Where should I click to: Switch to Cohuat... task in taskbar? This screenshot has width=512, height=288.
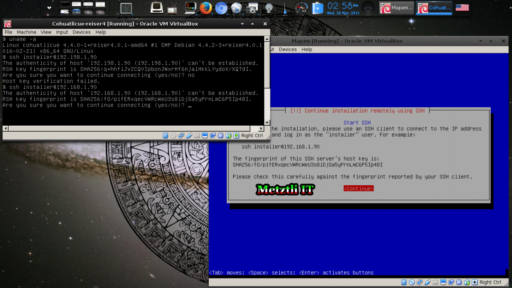[434, 8]
